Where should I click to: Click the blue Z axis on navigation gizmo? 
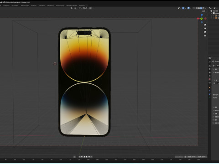pyautogui.click(x=202, y=15)
